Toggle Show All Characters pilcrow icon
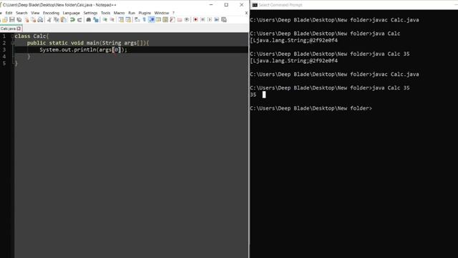Screen dimensions: 458x258 point(144,19)
